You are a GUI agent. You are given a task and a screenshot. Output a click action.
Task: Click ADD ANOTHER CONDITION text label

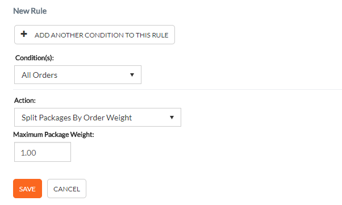point(102,35)
